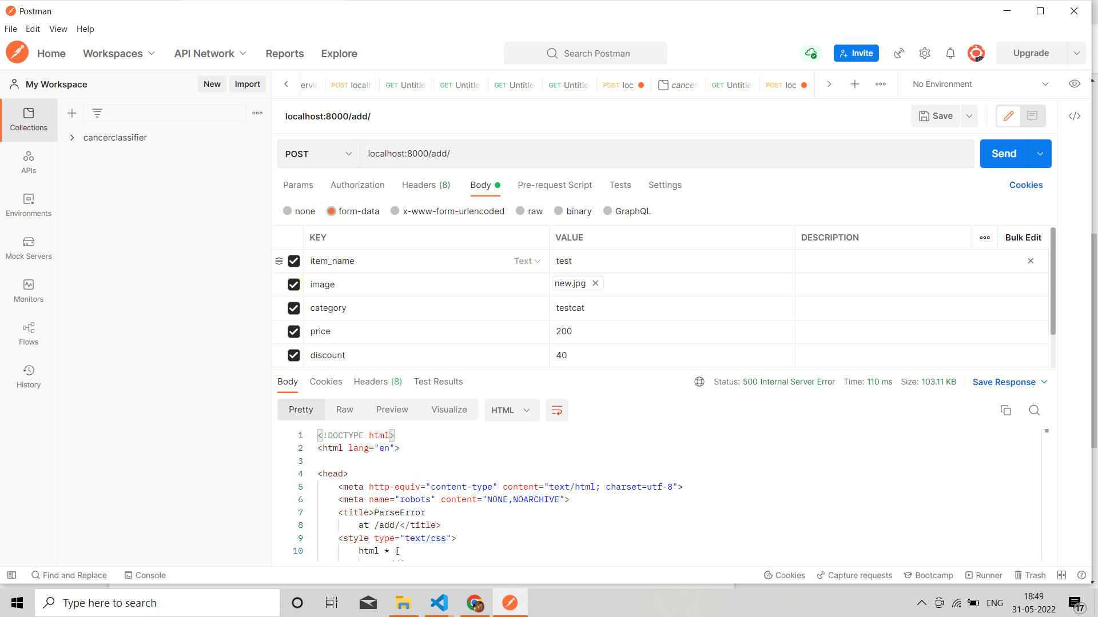Search within the response body
This screenshot has width=1098, height=617.
(x=1034, y=410)
